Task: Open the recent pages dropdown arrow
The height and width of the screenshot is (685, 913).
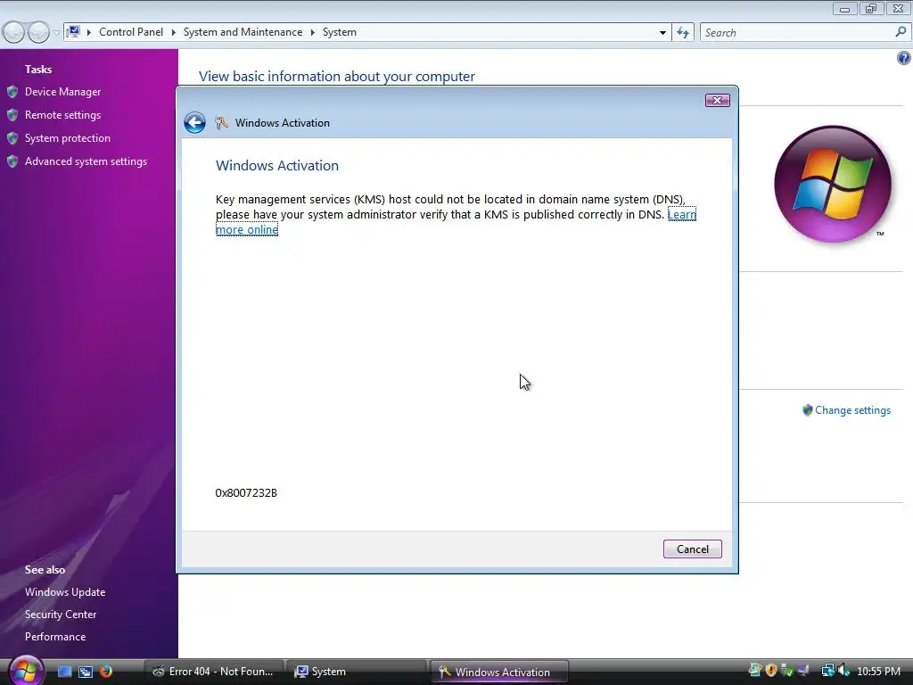Action: pos(56,33)
